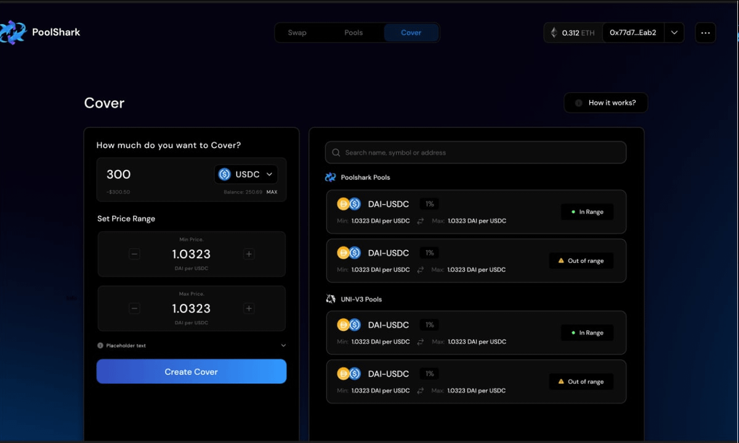Click the swap arrows icon in first DAI-USDC pool
This screenshot has height=443, width=739.
pyautogui.click(x=421, y=221)
